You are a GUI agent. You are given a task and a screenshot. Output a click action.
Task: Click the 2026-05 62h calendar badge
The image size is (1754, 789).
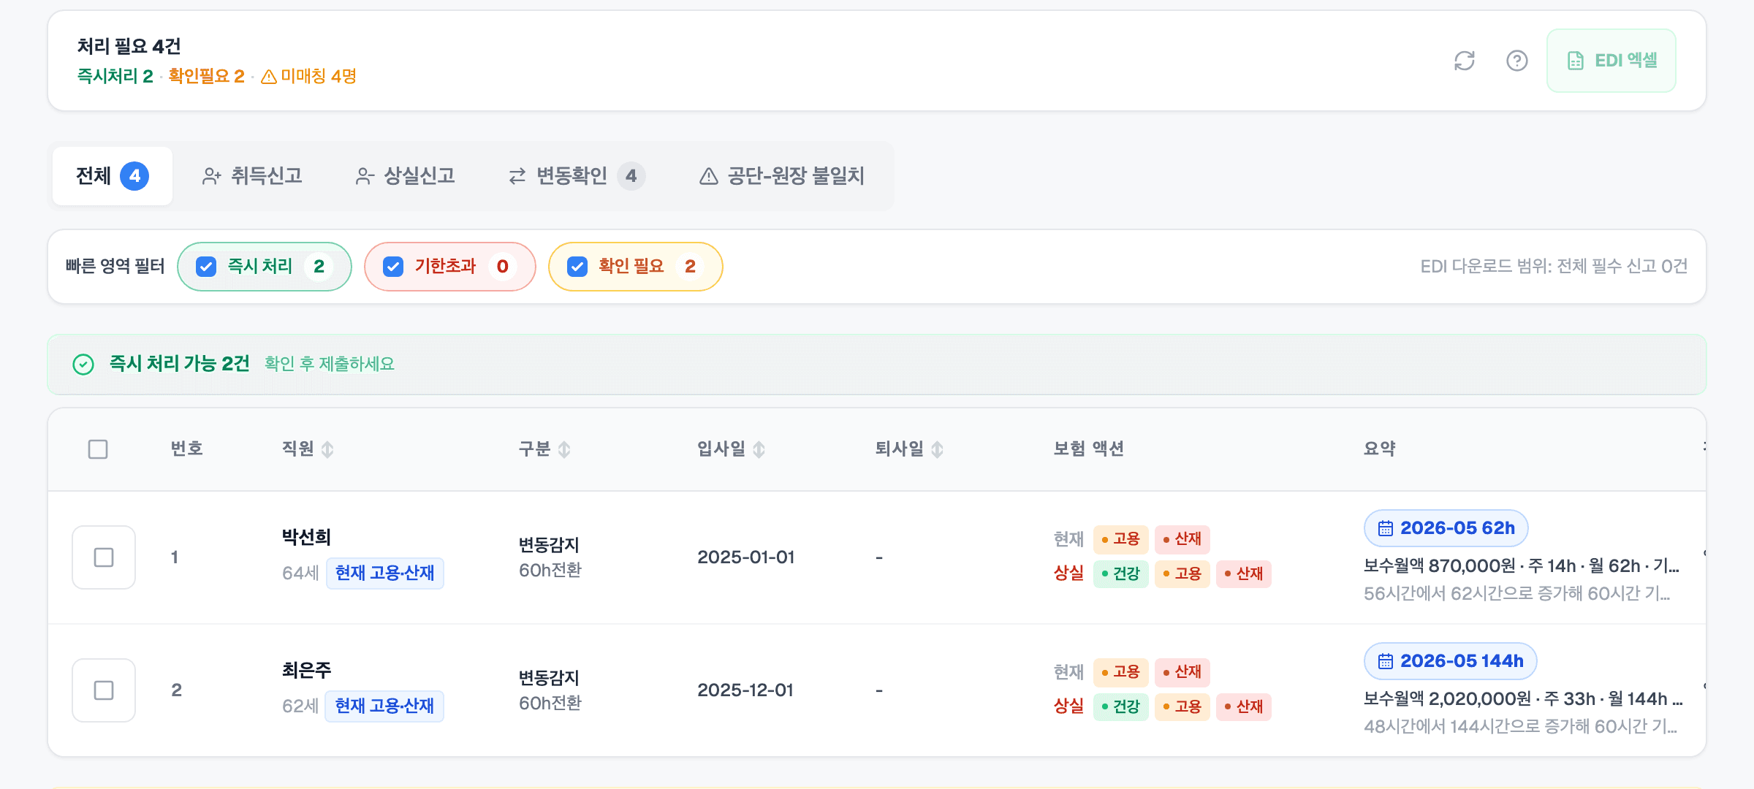coord(1446,528)
